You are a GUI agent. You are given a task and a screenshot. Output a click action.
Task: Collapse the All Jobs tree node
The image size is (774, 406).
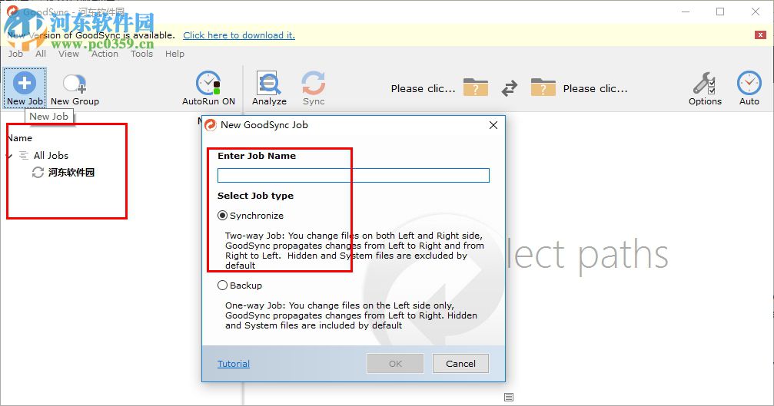point(9,156)
